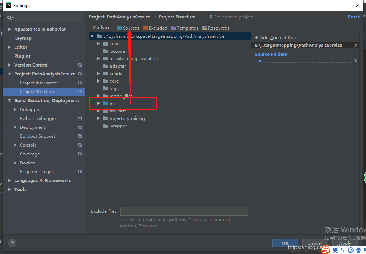Expand the nn folder
This screenshot has width=366, height=254.
click(x=99, y=103)
